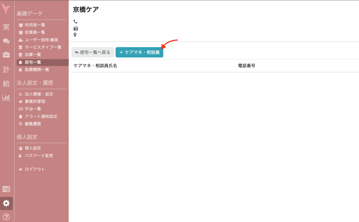Viewport: 359px width, 222px height.
Task: Click the fax icon under 京橋ケア
Action: pos(75,28)
